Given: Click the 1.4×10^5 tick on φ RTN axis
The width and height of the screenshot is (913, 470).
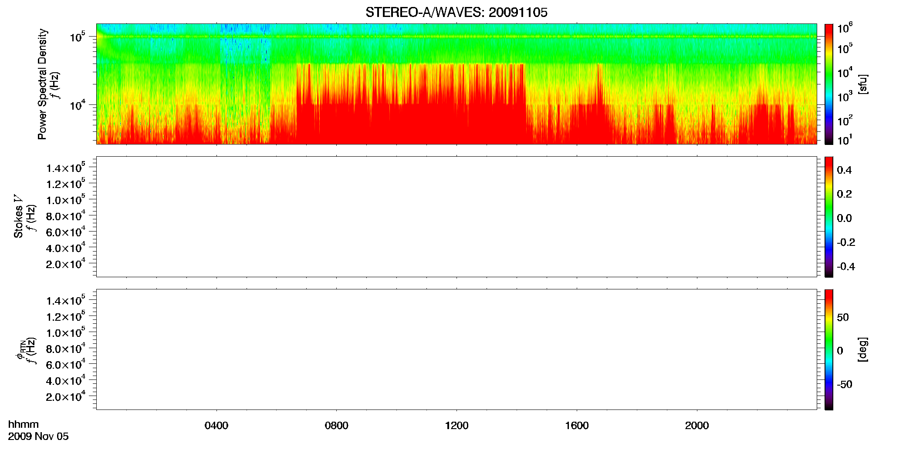Looking at the screenshot, I should pos(66,300).
